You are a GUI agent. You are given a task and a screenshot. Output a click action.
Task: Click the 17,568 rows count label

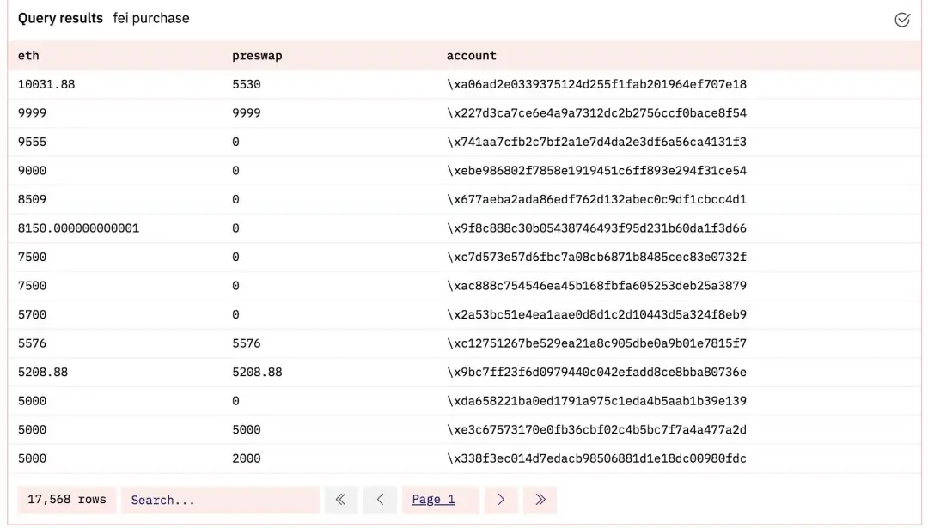(x=67, y=500)
